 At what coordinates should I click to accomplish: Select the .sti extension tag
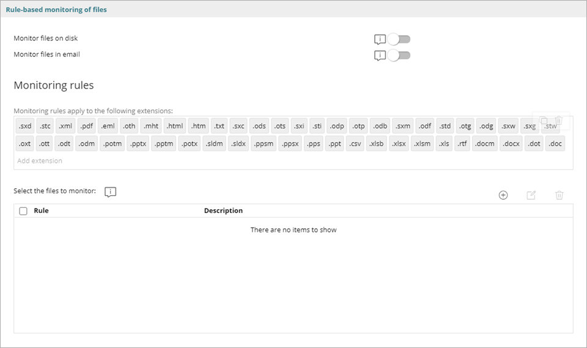click(317, 126)
